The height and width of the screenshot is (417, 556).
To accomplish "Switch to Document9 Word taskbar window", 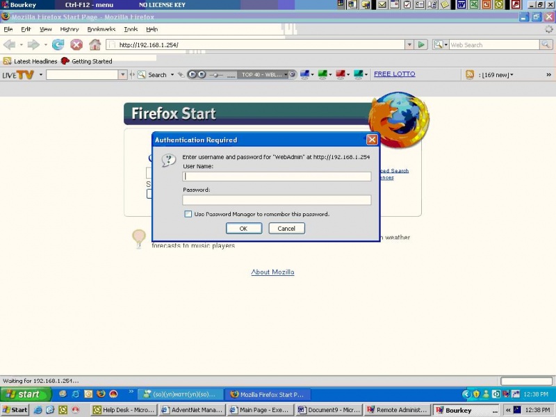I will point(329,410).
